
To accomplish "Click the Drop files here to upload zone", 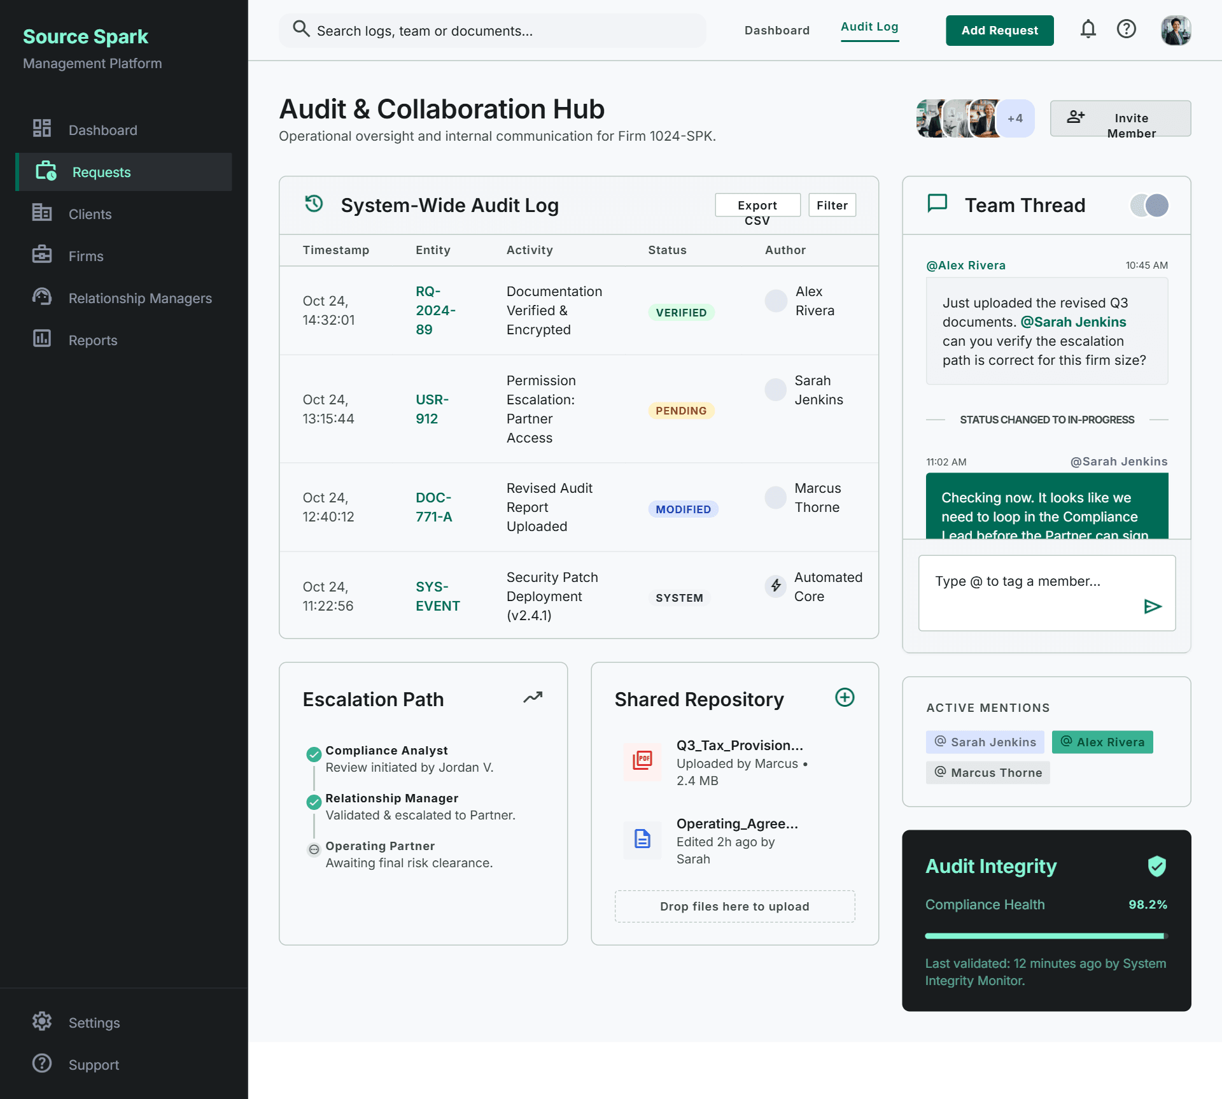I will [x=734, y=906].
